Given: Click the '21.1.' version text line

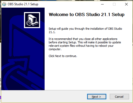Looking at the screenshot, I should click(x=52, y=32).
